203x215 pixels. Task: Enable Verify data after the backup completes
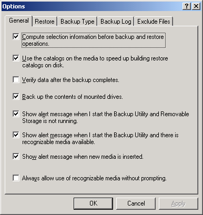coord(16,80)
